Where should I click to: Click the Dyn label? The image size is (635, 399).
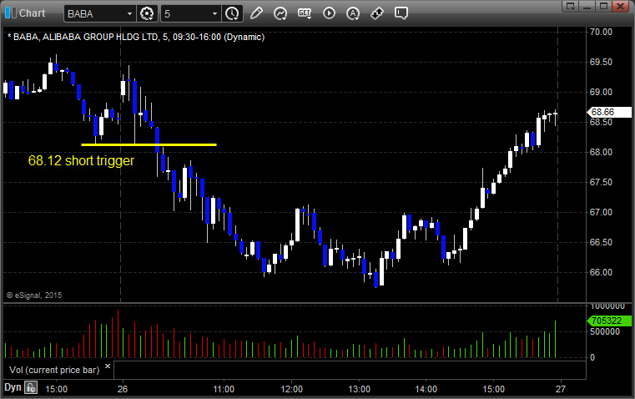click(13, 387)
